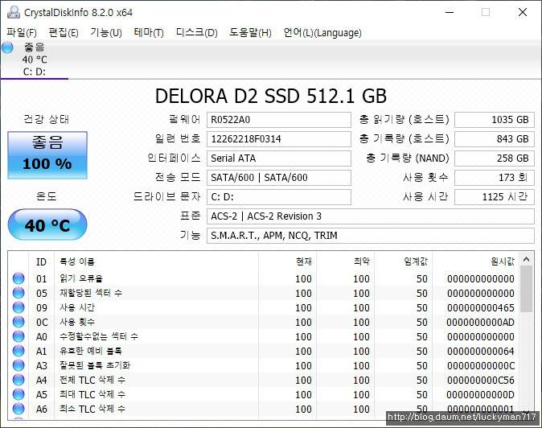Image resolution: width=542 pixels, height=428 pixels.
Task: Click status orb for attribute 09 사용 시간
Action: [18, 307]
